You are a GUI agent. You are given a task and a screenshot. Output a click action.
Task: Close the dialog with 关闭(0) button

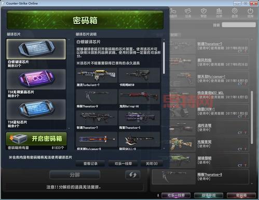(x=152, y=163)
